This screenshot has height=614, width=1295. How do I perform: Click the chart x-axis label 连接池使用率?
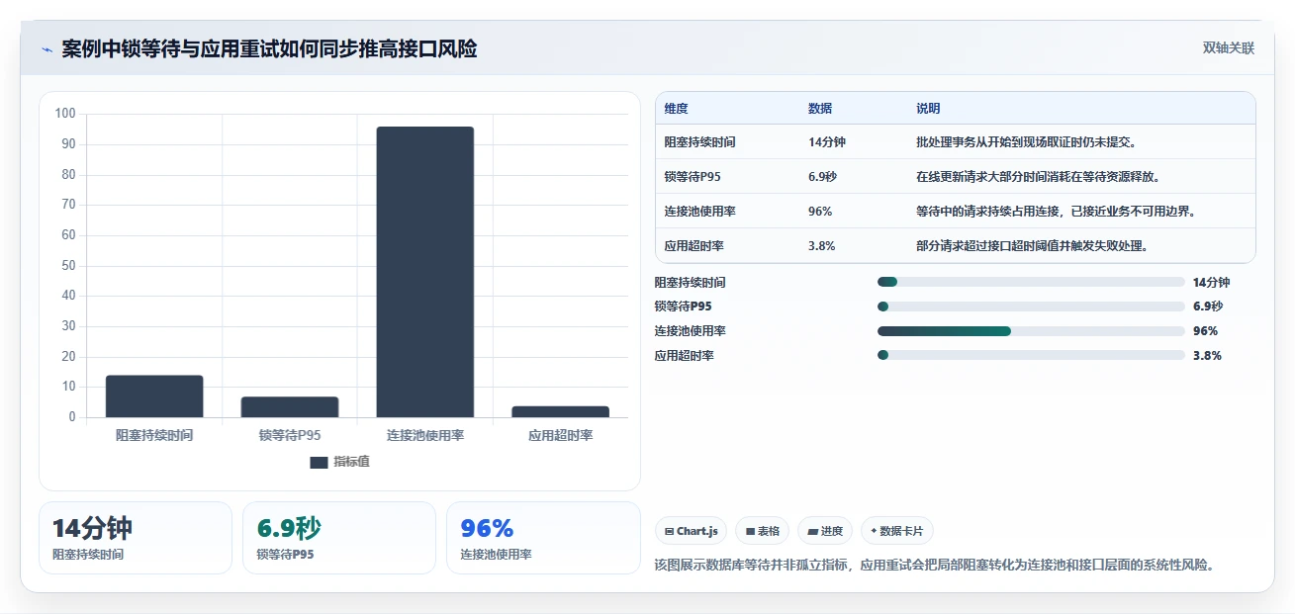point(424,435)
